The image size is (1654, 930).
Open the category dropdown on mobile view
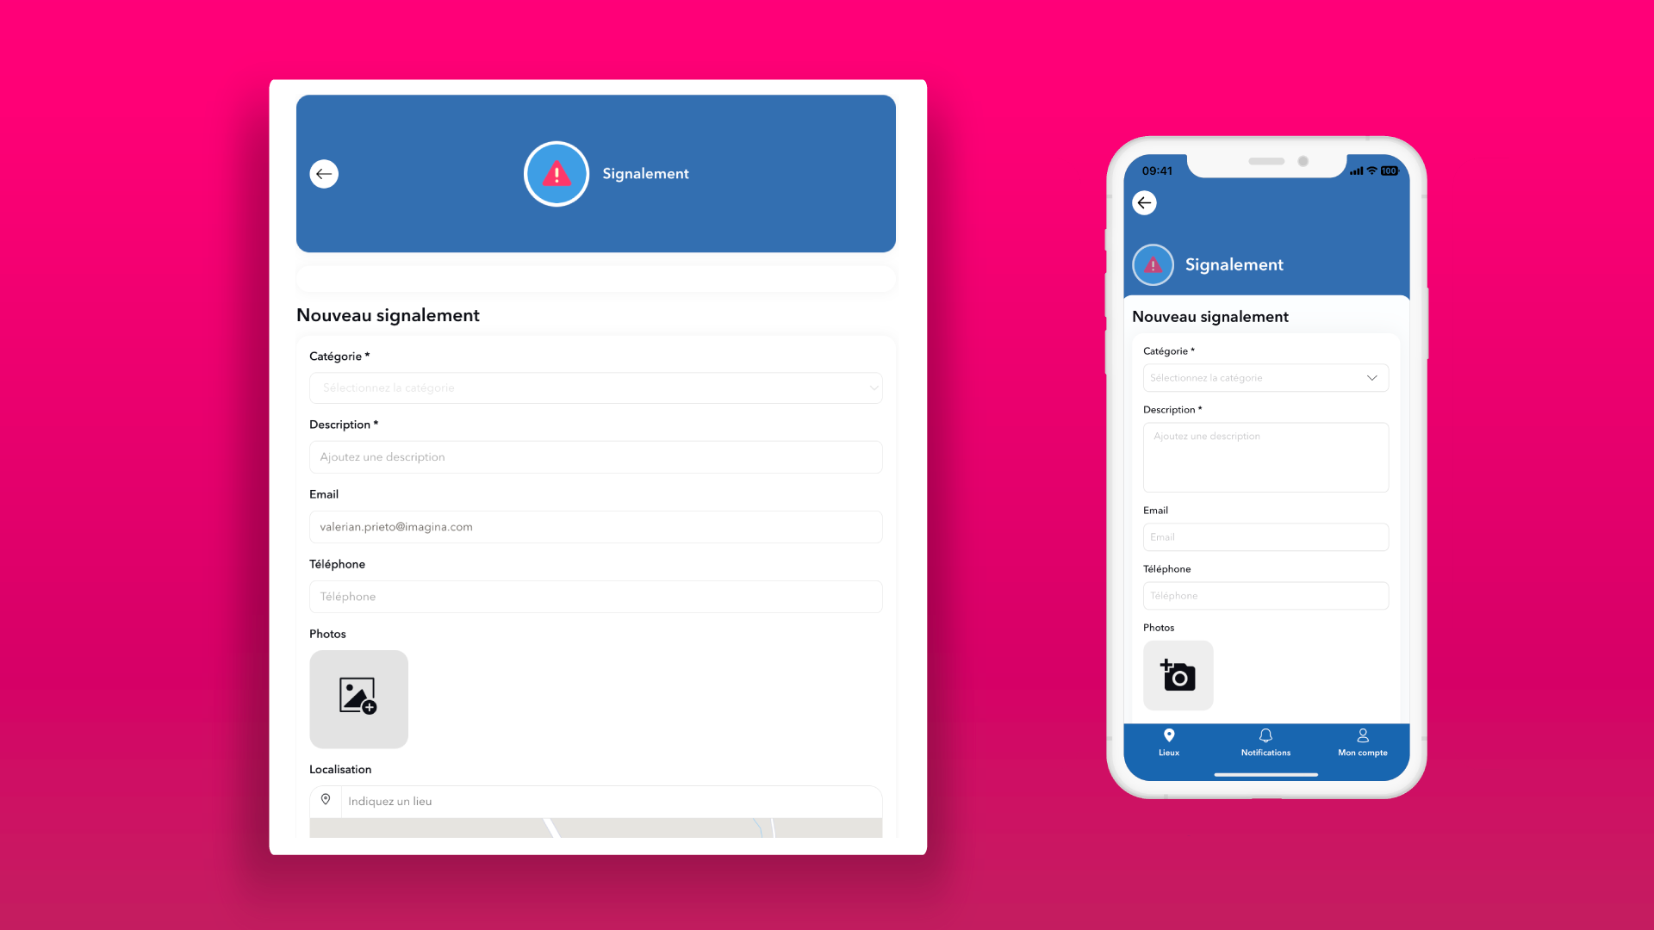point(1265,377)
